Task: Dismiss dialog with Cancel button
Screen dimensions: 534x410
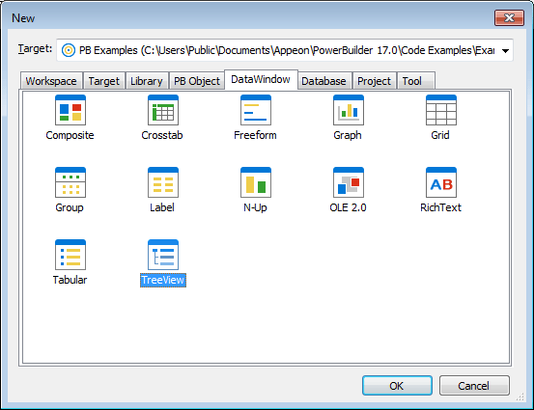Action: 474,386
